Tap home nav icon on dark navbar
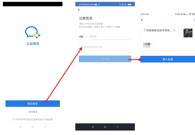This screenshot has width=195, height=135. 105,127
